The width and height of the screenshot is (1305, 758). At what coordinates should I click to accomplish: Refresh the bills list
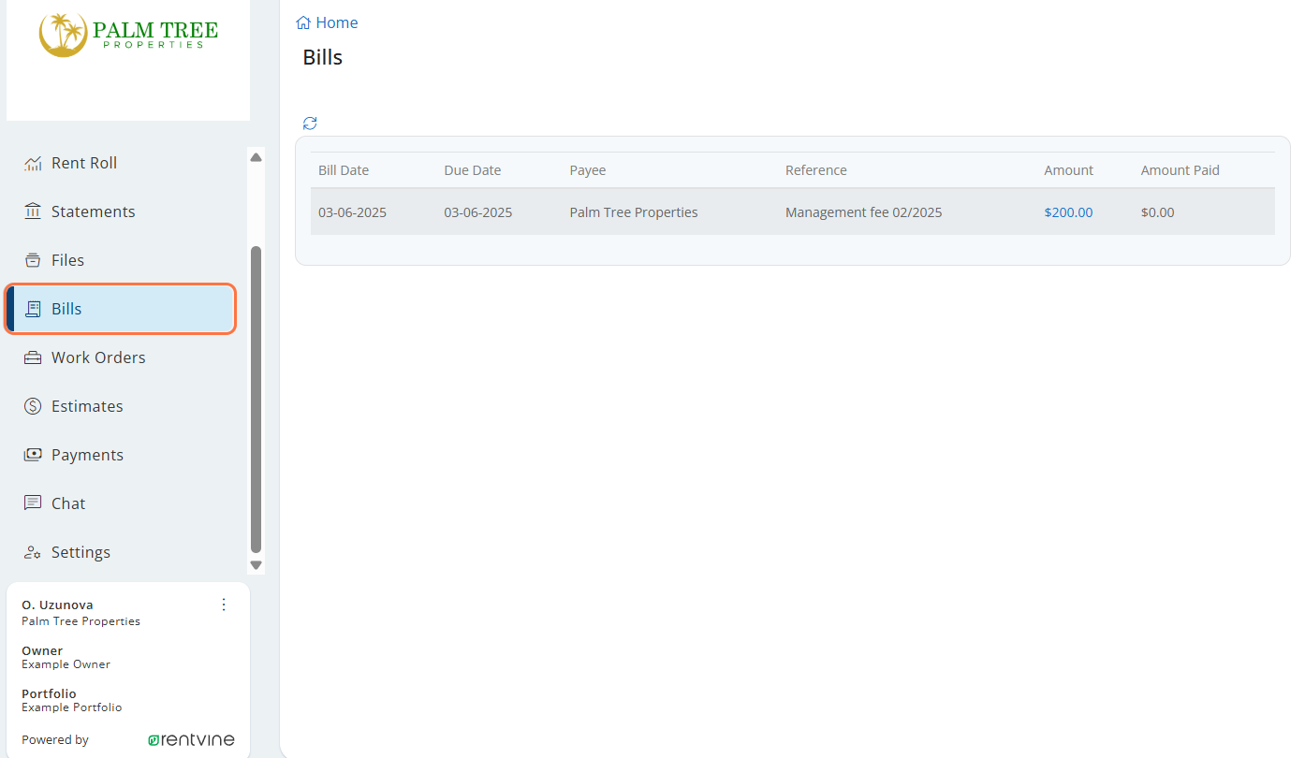(310, 123)
